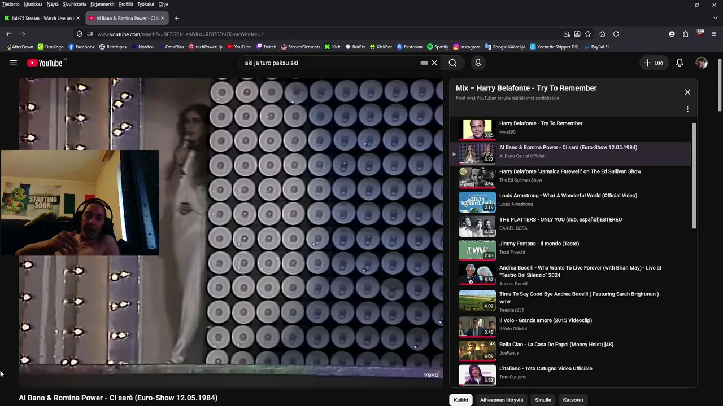Bookmark this page with the star icon

[588, 34]
